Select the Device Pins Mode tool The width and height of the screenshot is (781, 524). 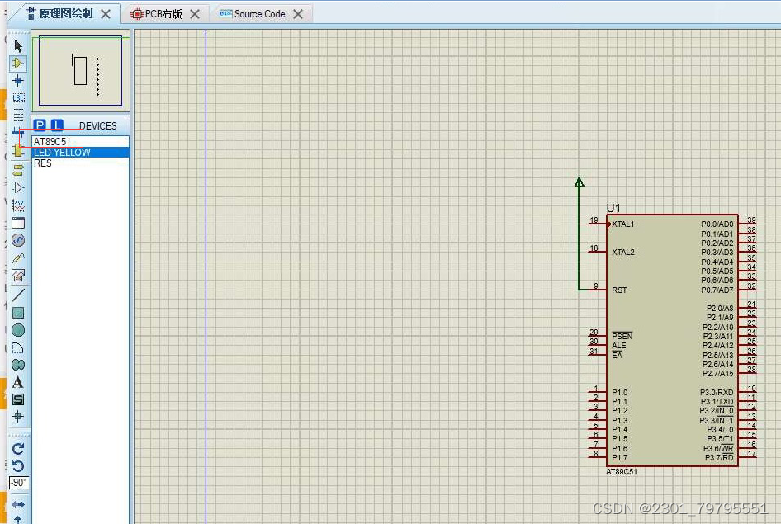point(18,187)
